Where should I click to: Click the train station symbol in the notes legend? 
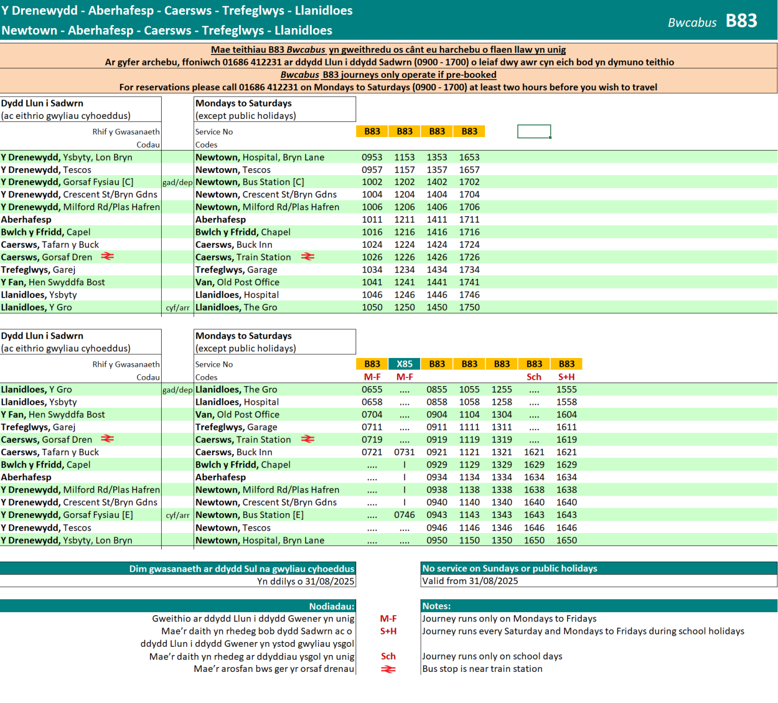(x=388, y=669)
